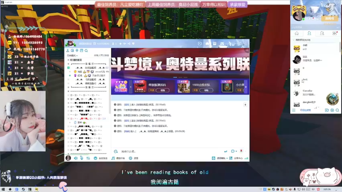Click the home icon in channel title bar
The width and height of the screenshot is (342, 192).
pyautogui.click(x=207, y=44)
